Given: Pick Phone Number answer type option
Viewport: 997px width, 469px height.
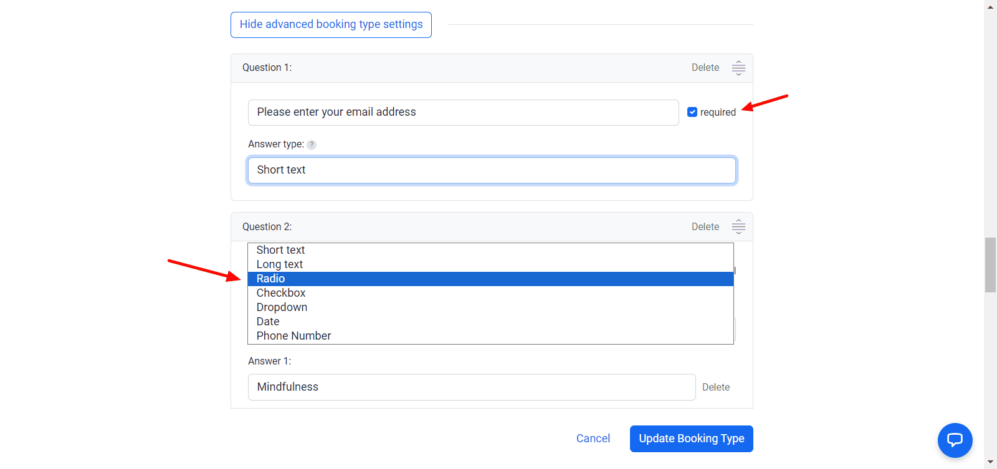Looking at the screenshot, I should point(293,336).
